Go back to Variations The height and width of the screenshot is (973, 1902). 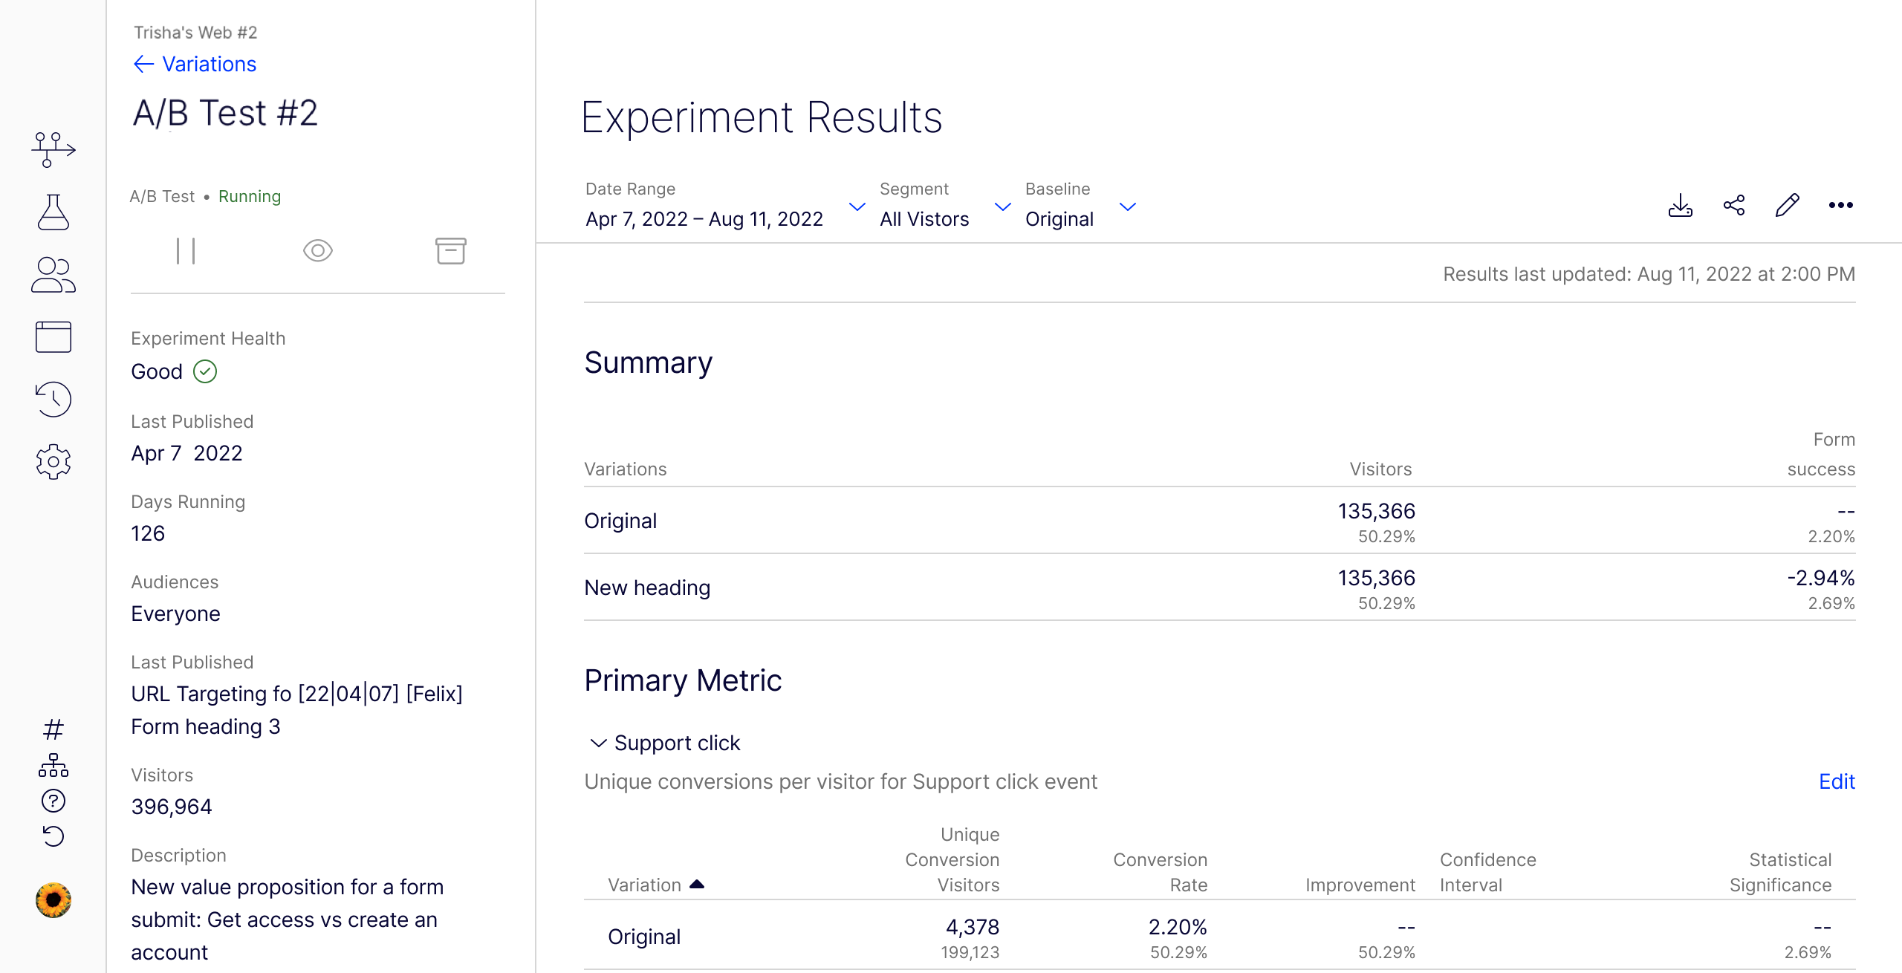pyautogui.click(x=195, y=64)
